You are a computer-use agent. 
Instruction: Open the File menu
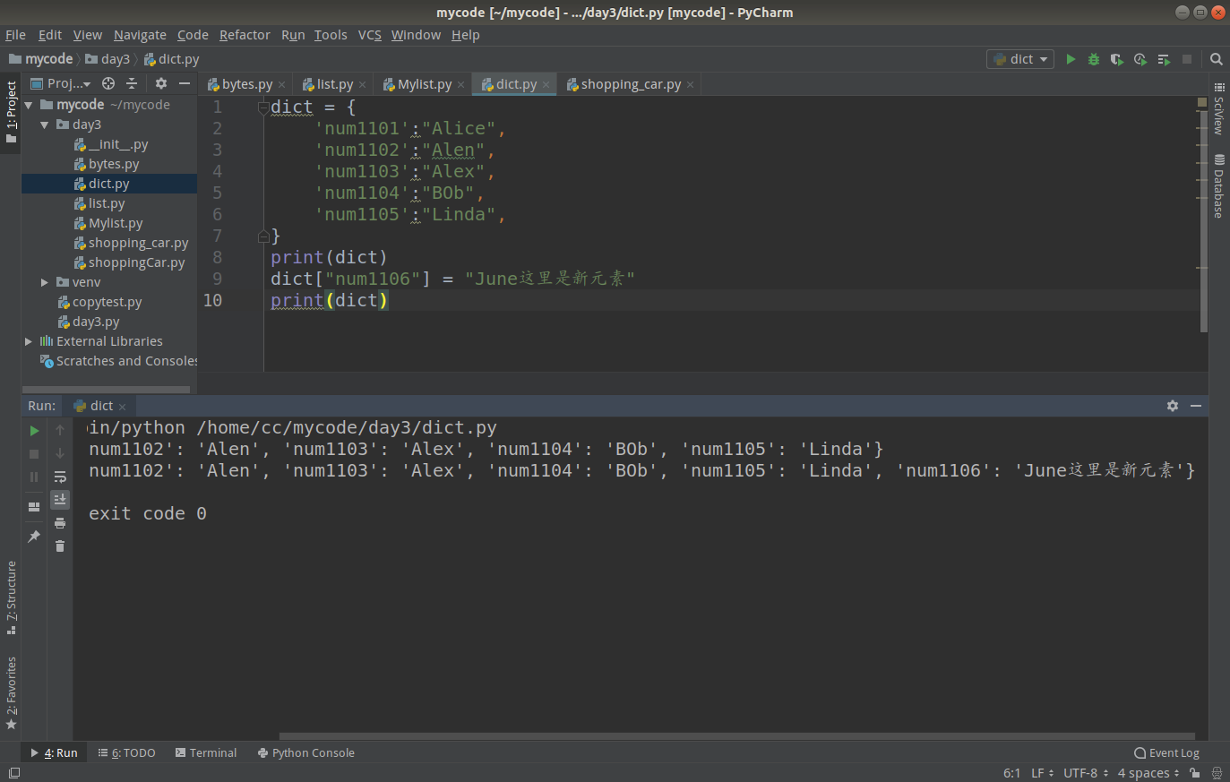(15, 35)
